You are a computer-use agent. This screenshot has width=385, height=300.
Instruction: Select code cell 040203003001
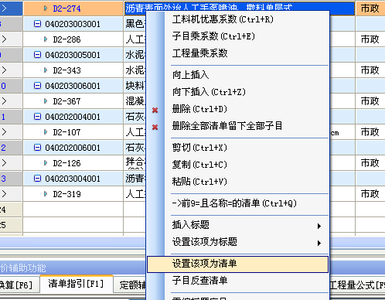73,24
